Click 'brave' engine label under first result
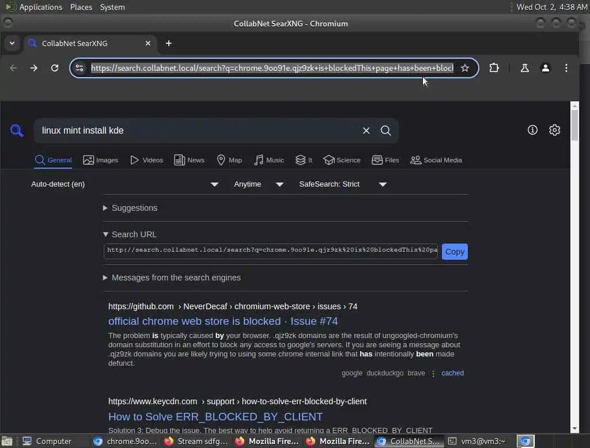 pos(416,373)
